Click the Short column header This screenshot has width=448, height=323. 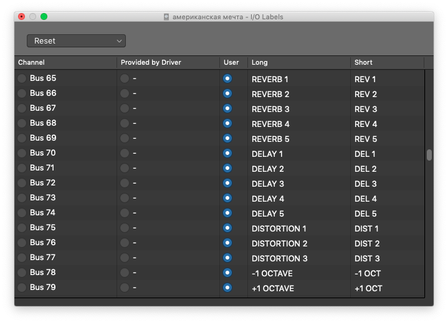[363, 62]
